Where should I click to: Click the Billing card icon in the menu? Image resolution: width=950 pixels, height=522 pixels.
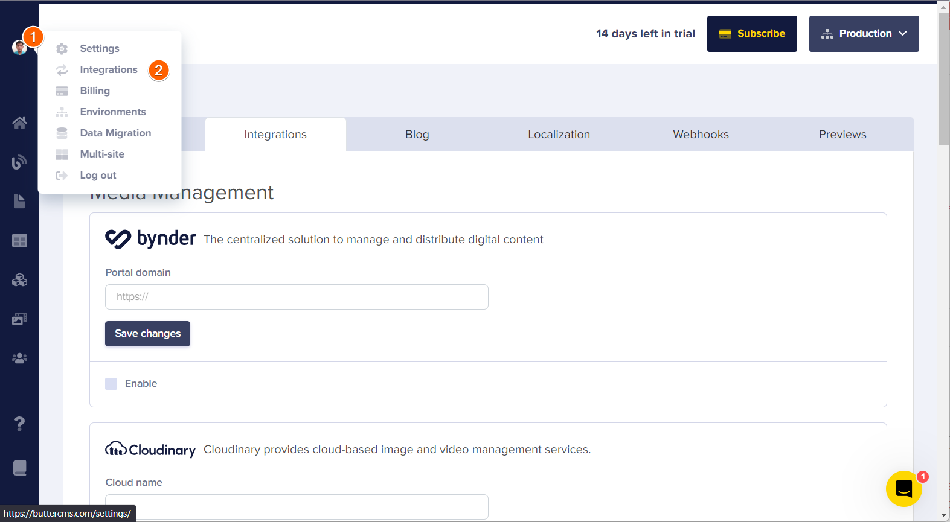click(62, 91)
